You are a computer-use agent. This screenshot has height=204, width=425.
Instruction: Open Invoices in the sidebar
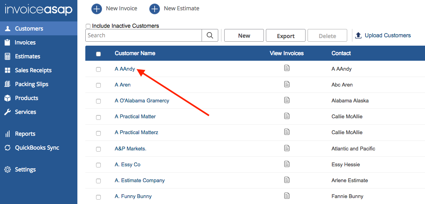(25, 42)
